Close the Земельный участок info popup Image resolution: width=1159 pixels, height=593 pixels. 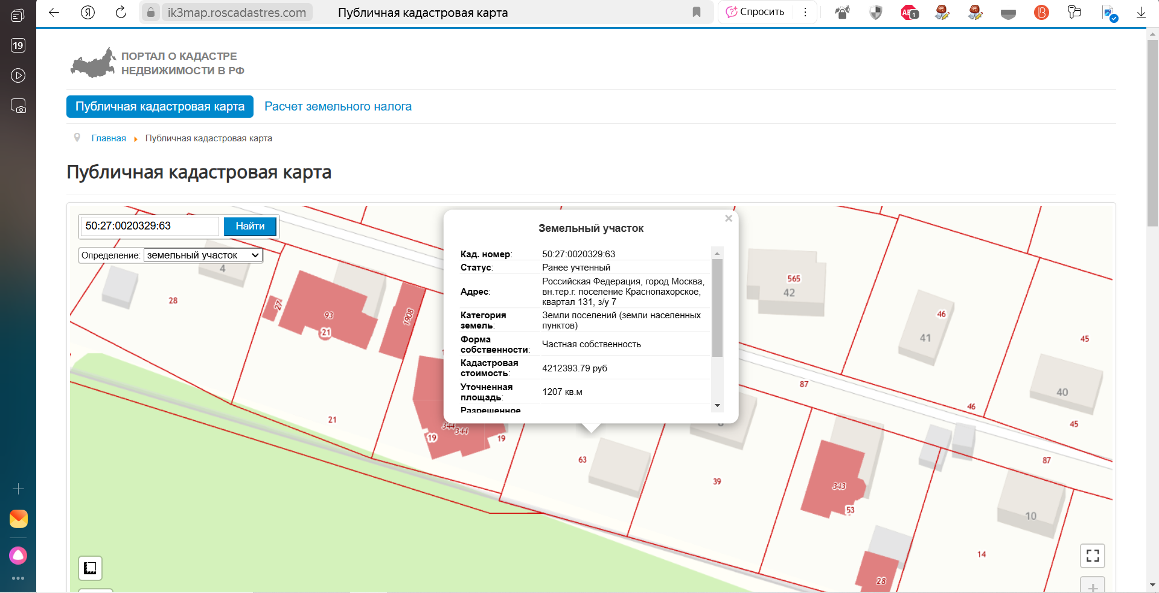[x=729, y=219]
